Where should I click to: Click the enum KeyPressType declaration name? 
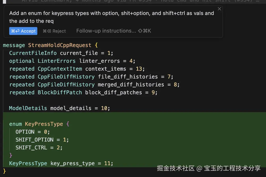[44, 124]
